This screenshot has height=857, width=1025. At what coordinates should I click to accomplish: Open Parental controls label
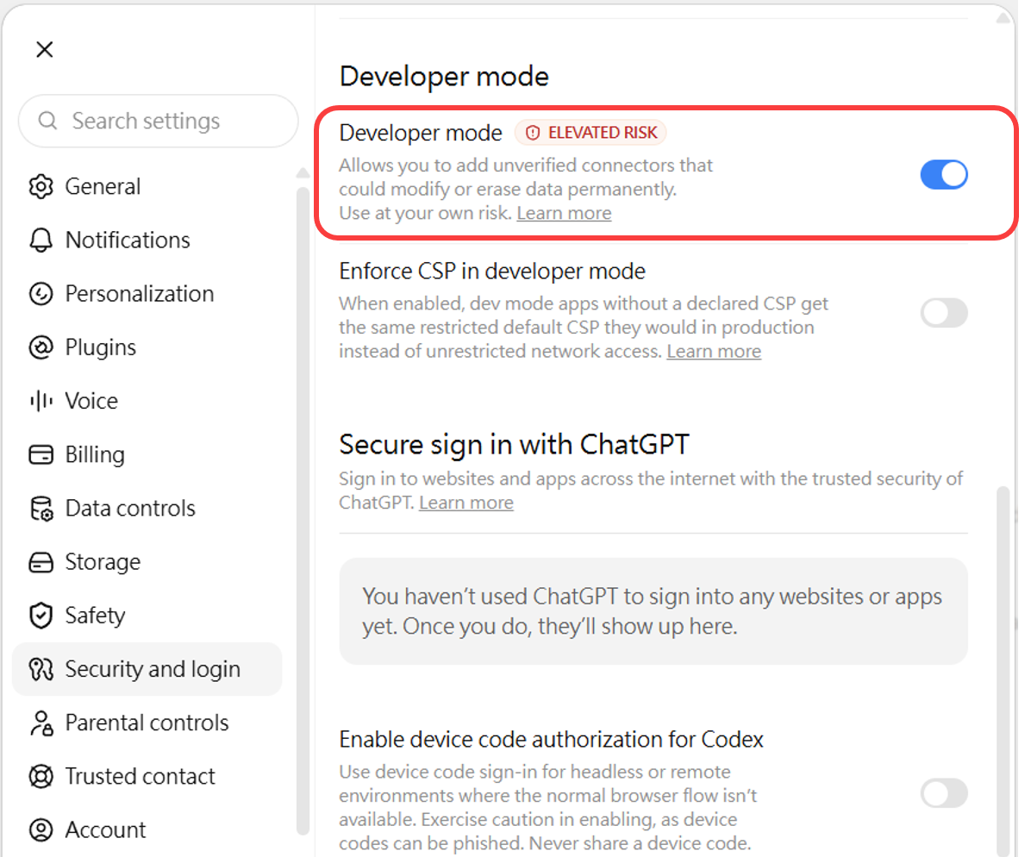pos(147,723)
